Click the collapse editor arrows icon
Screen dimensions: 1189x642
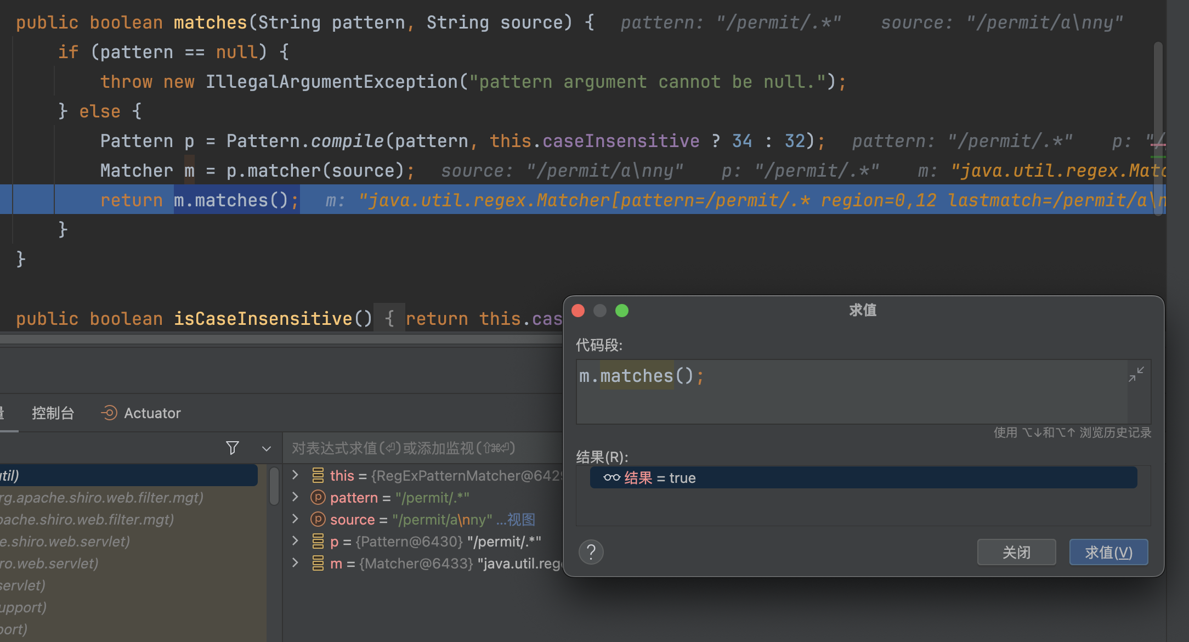pyautogui.click(x=1136, y=374)
